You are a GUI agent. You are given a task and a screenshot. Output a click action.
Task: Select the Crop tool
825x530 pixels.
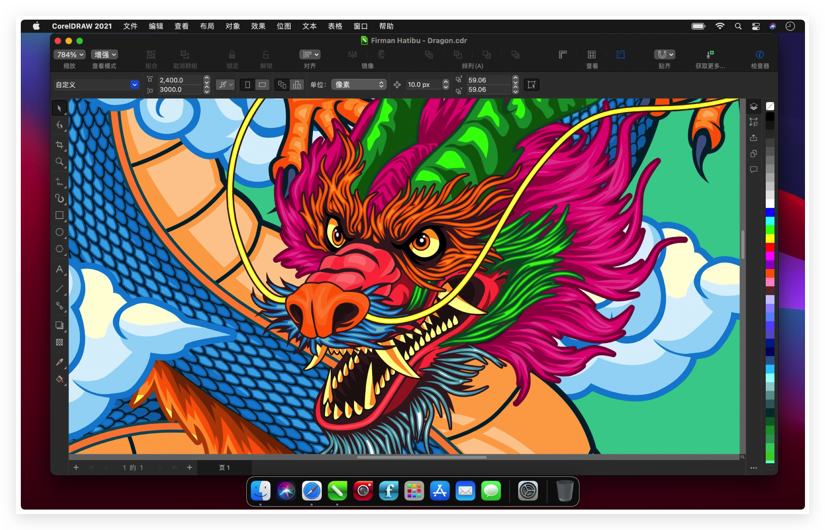[59, 145]
